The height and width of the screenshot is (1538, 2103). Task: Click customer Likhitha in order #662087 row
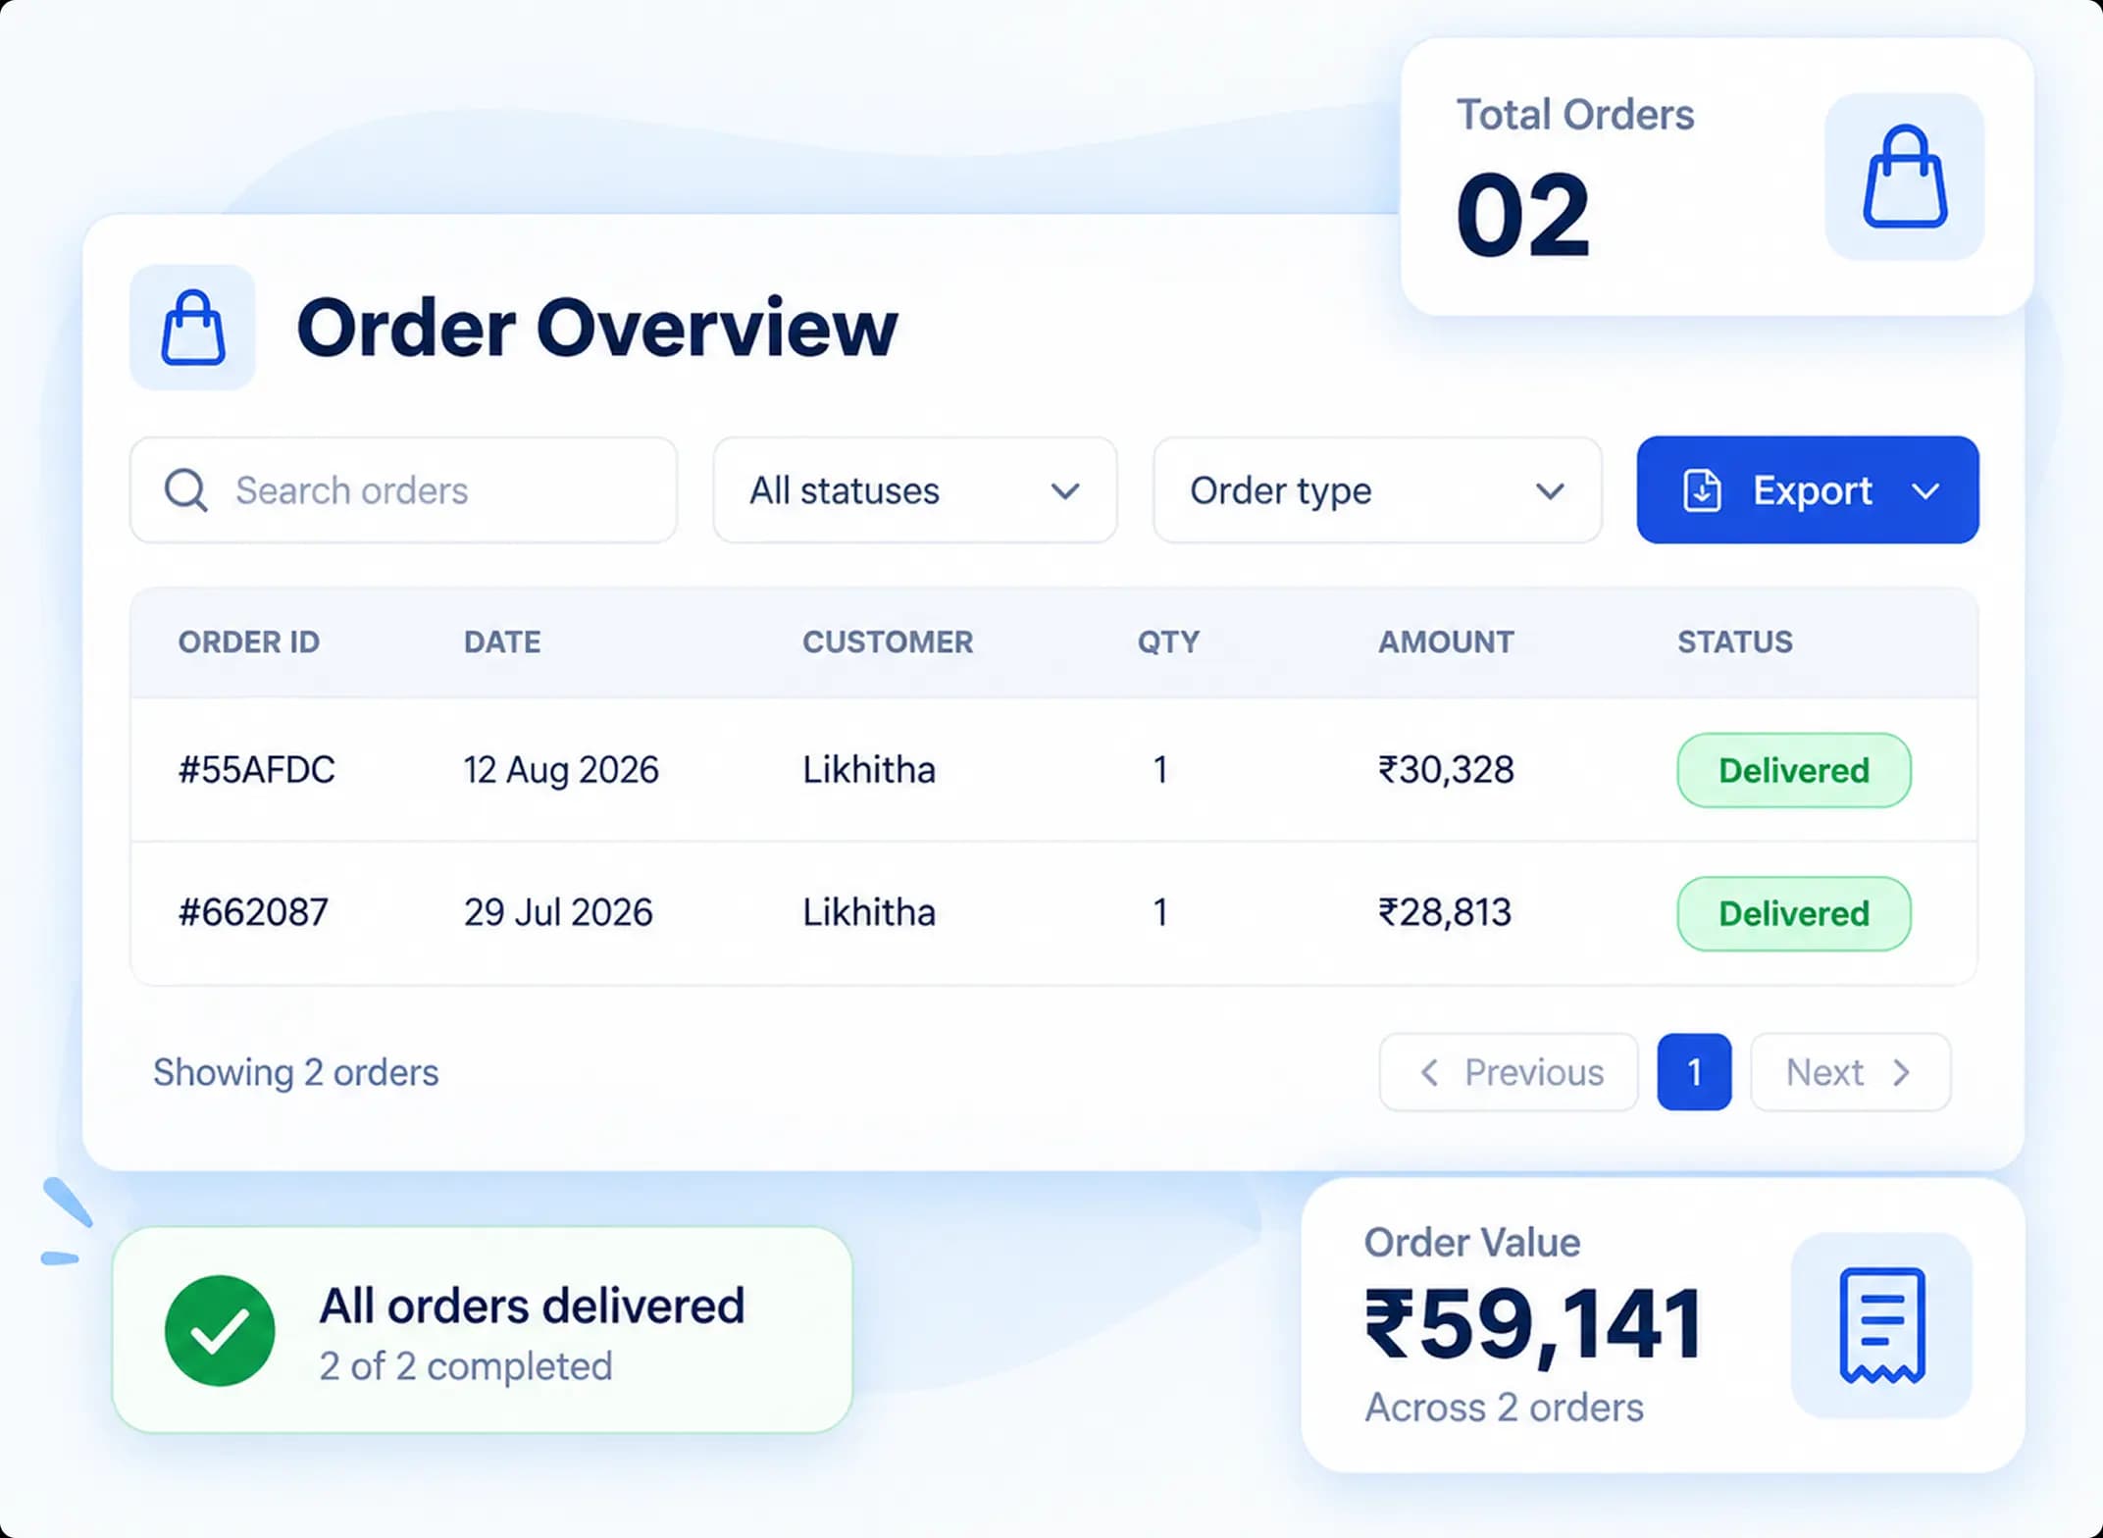coord(869,912)
